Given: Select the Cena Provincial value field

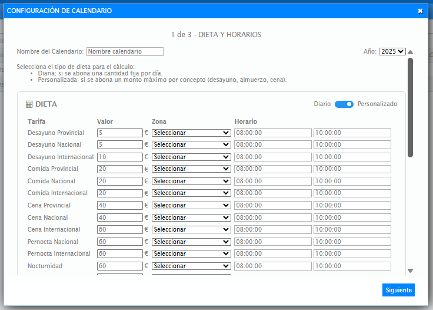Looking at the screenshot, I should (120, 205).
